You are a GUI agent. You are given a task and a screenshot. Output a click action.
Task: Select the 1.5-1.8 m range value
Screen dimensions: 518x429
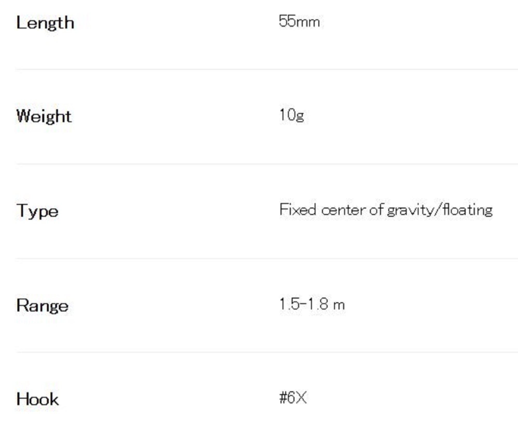(x=312, y=304)
